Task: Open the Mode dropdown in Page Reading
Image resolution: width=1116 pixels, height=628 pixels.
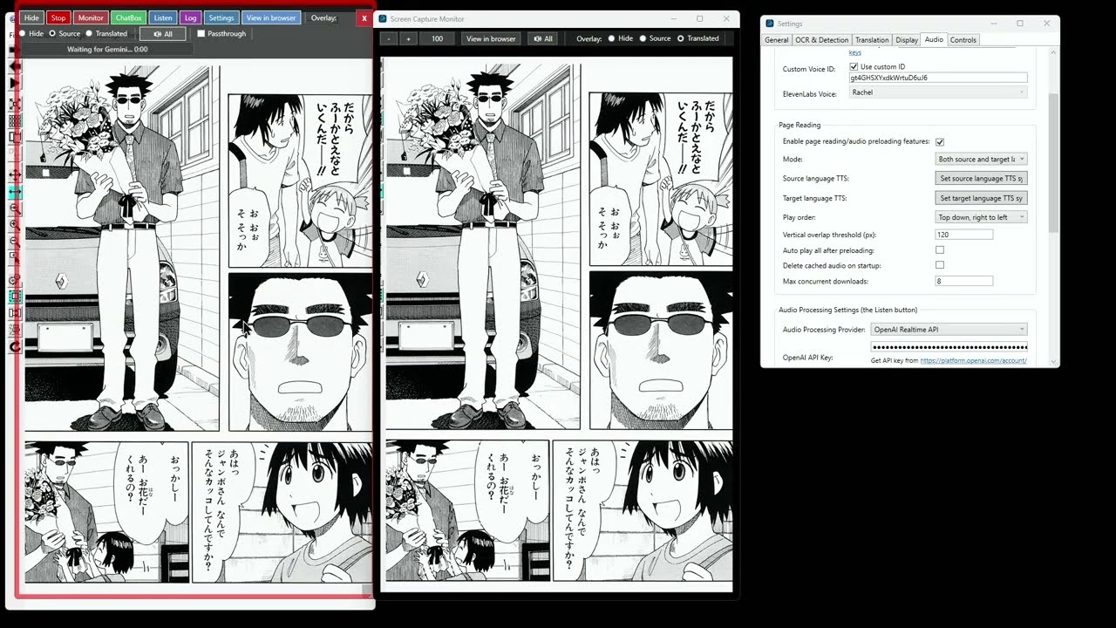Action: (x=981, y=160)
